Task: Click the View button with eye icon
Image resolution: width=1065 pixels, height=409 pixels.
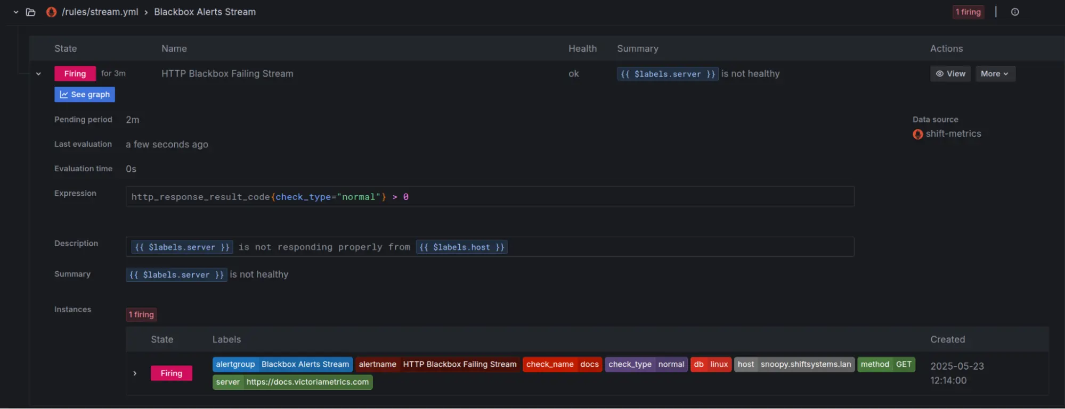Action: click(950, 73)
